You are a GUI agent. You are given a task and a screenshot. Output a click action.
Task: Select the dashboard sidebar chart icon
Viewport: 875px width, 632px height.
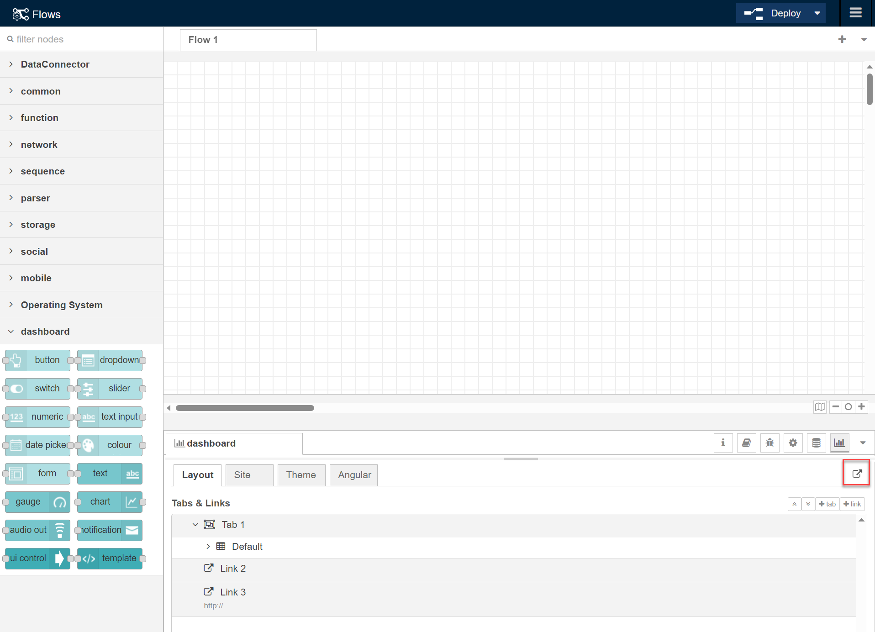[839, 442]
